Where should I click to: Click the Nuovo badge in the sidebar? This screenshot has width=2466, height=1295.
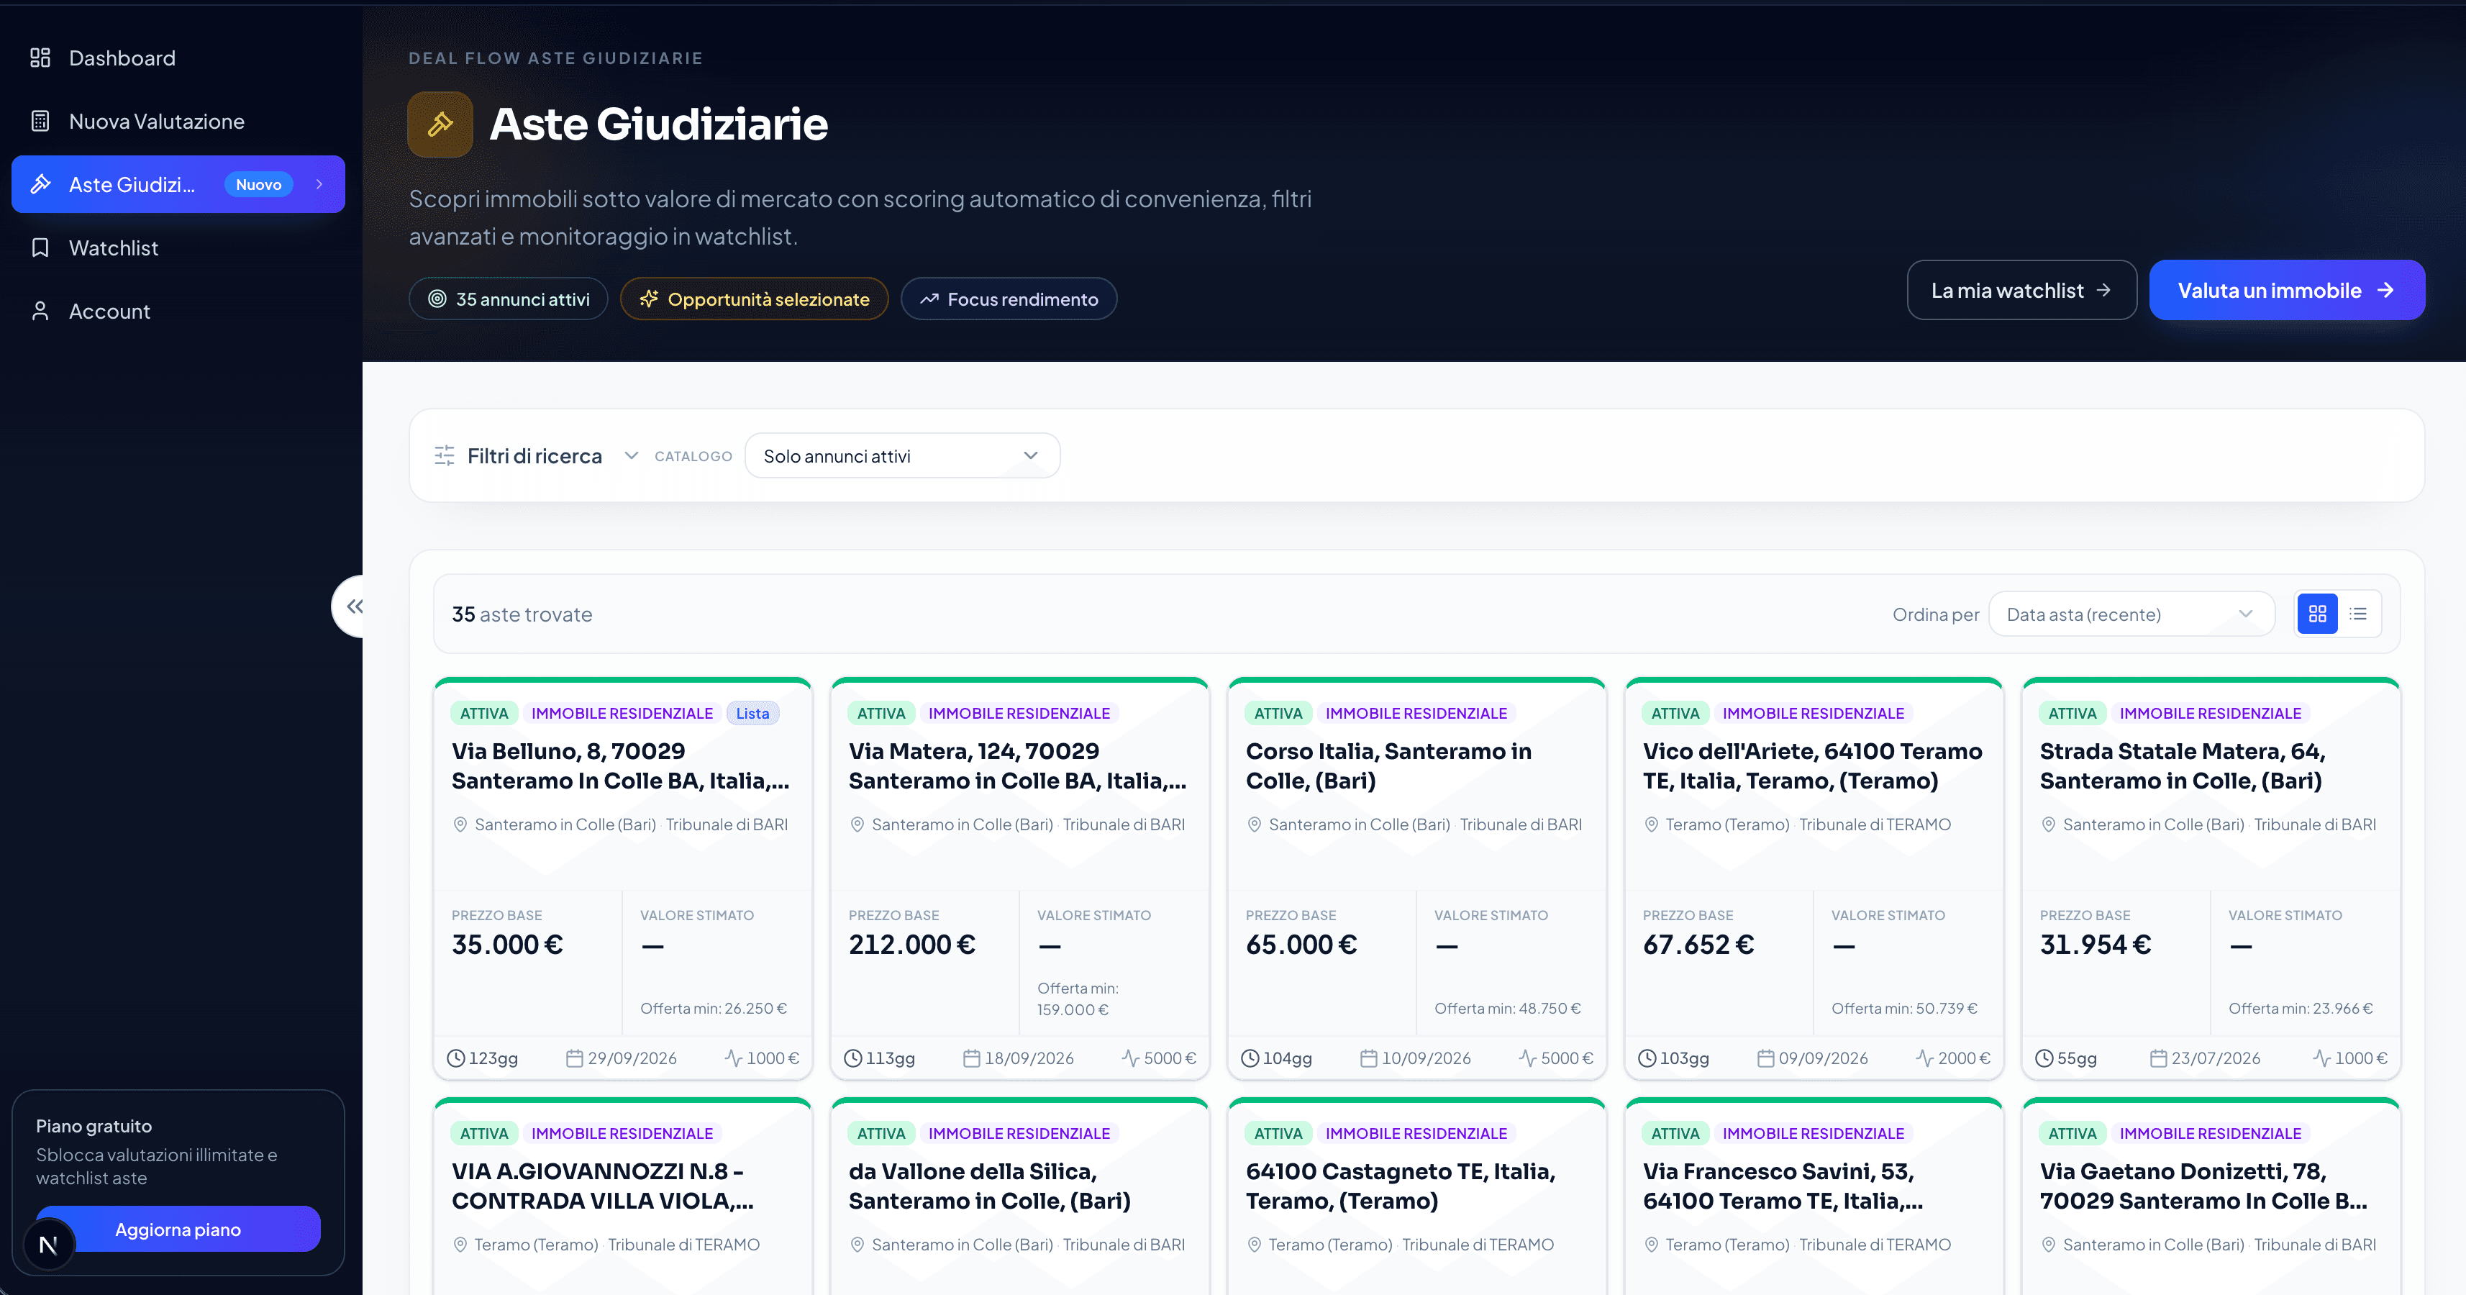coord(258,185)
